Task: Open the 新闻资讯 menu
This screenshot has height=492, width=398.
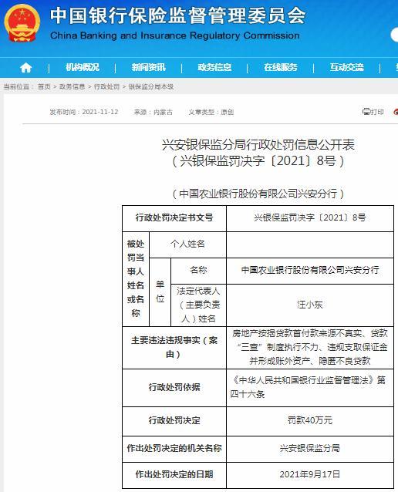Action: pyautogui.click(x=148, y=67)
